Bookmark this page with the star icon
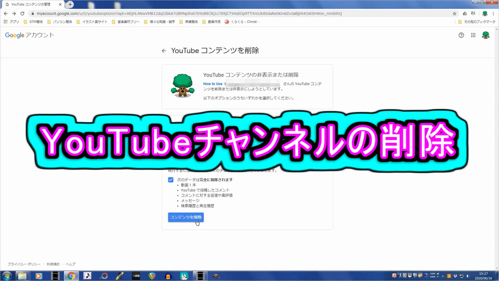499x281 pixels. point(454,14)
